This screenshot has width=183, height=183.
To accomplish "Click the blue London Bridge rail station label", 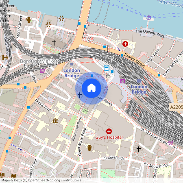I will [x=139, y=89].
